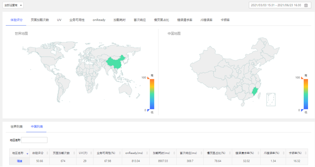Click the 29 UV cell
This screenshot has width=315, height=167.
click(x=85, y=161)
